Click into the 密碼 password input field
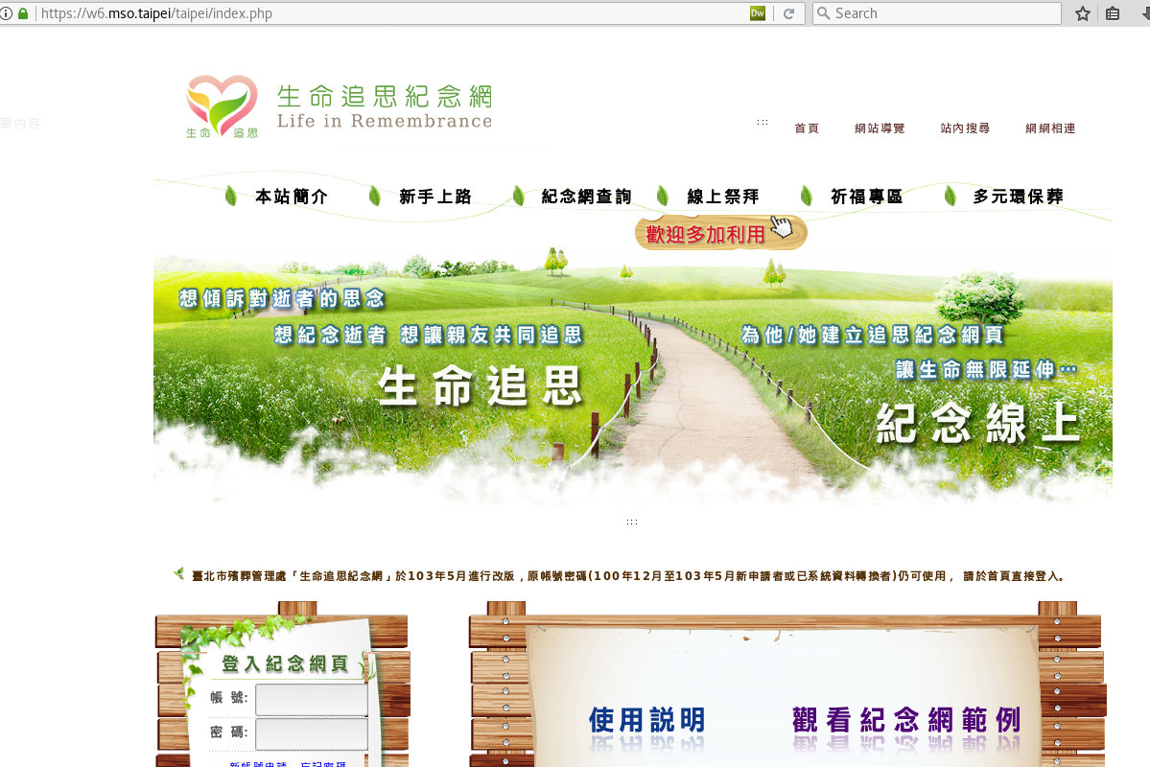The width and height of the screenshot is (1150, 767). pyautogui.click(x=312, y=734)
